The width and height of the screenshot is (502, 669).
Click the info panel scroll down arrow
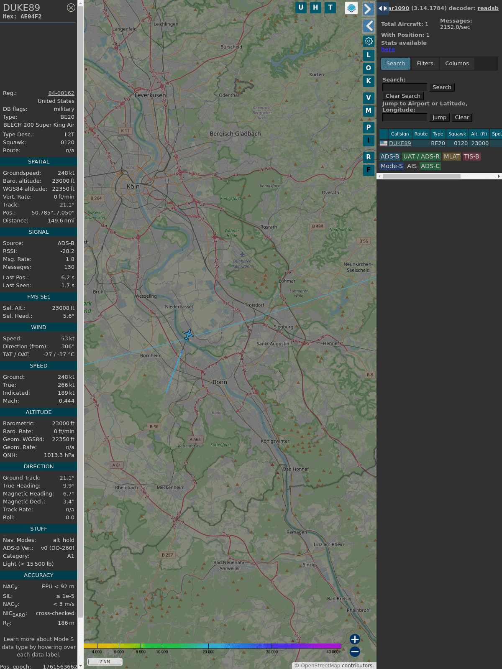coord(80,666)
